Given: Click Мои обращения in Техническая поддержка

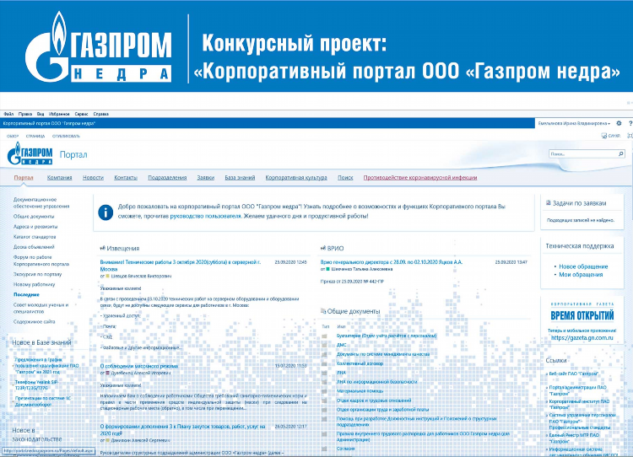Looking at the screenshot, I should (x=581, y=275).
